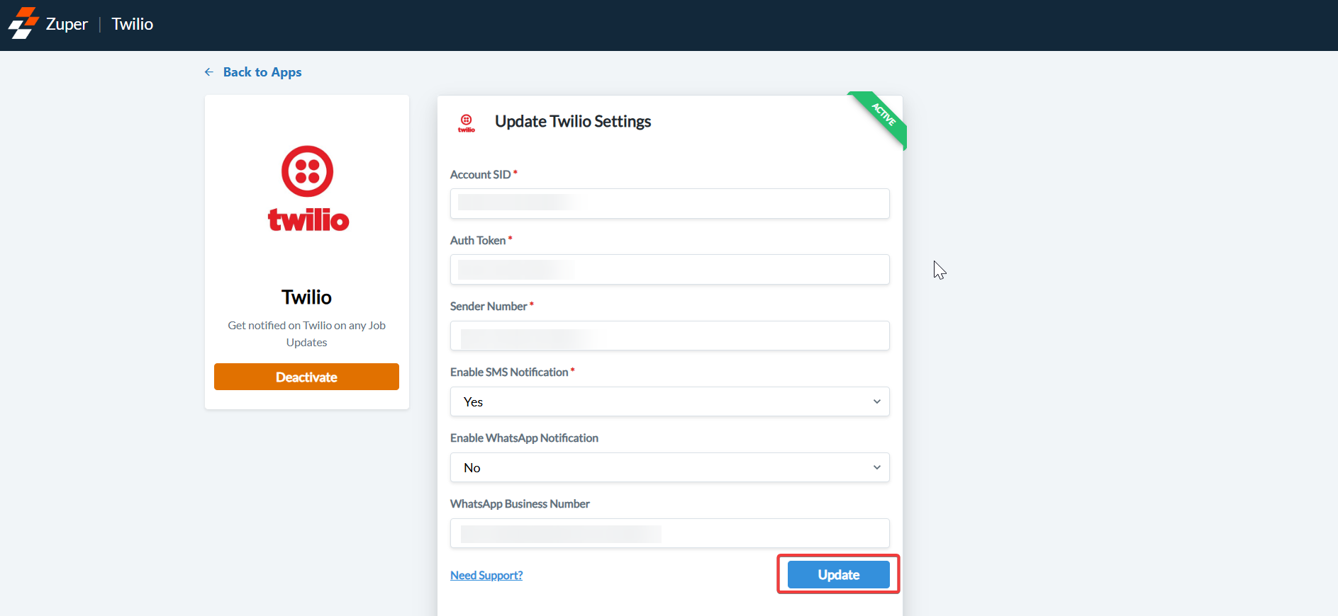Viewport: 1338px width, 616px height.
Task: Click the WhatsApp Business Number label
Action: click(x=520, y=504)
